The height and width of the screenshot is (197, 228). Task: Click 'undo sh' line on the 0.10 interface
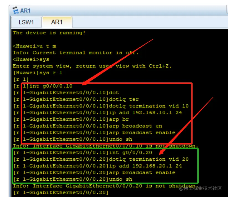coord(73,139)
